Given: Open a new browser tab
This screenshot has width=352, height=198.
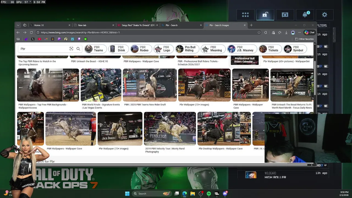Looking at the screenshot, I should pos(251,25).
